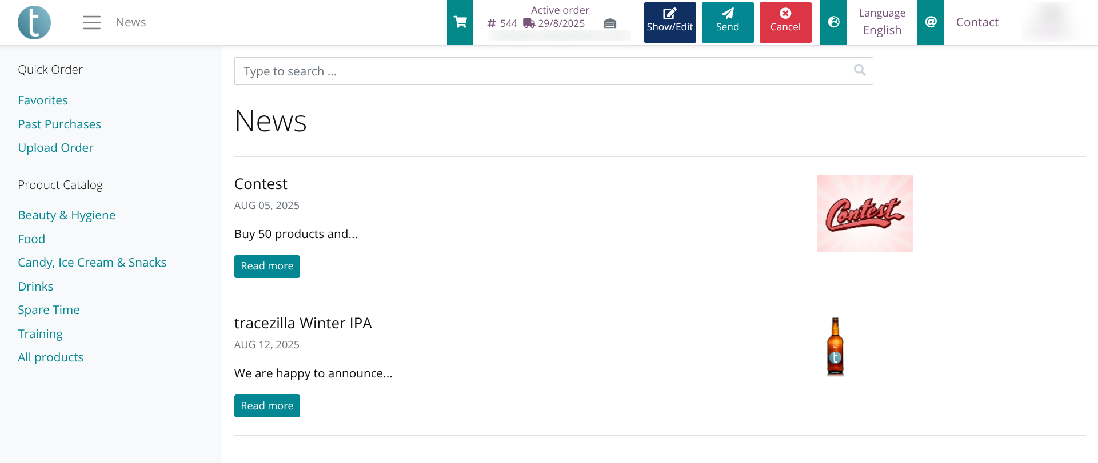Browse the Spare Time category
Screen dimensions: 1098x463
pyautogui.click(x=49, y=310)
